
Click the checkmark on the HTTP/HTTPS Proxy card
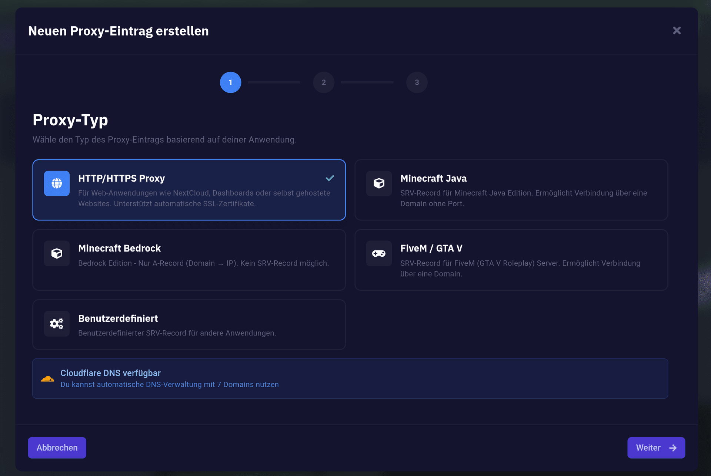point(330,178)
